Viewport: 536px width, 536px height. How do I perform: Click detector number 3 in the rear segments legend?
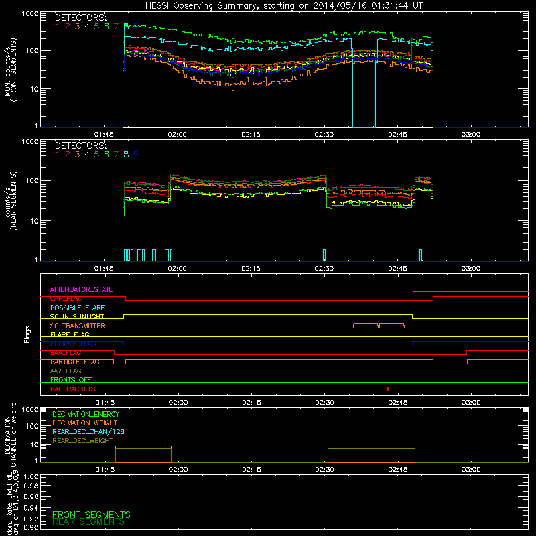coord(77,155)
